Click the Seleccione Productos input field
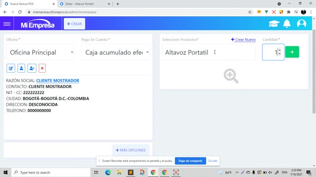Screen dimensions: 316x177 [209, 53]
